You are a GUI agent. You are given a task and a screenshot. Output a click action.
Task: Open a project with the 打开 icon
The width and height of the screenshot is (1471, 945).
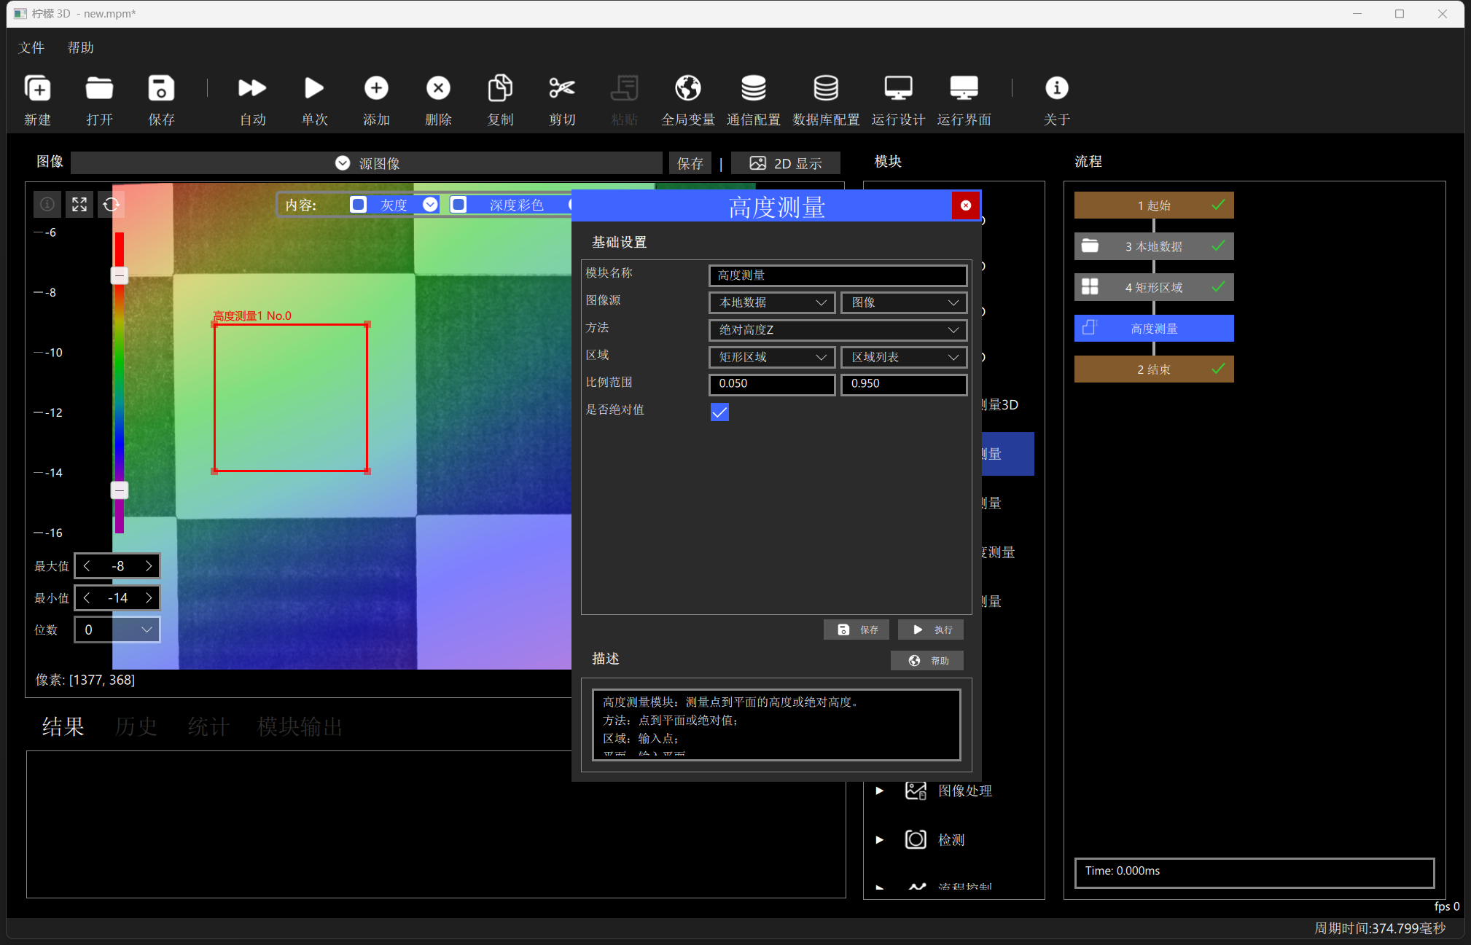pos(99,89)
